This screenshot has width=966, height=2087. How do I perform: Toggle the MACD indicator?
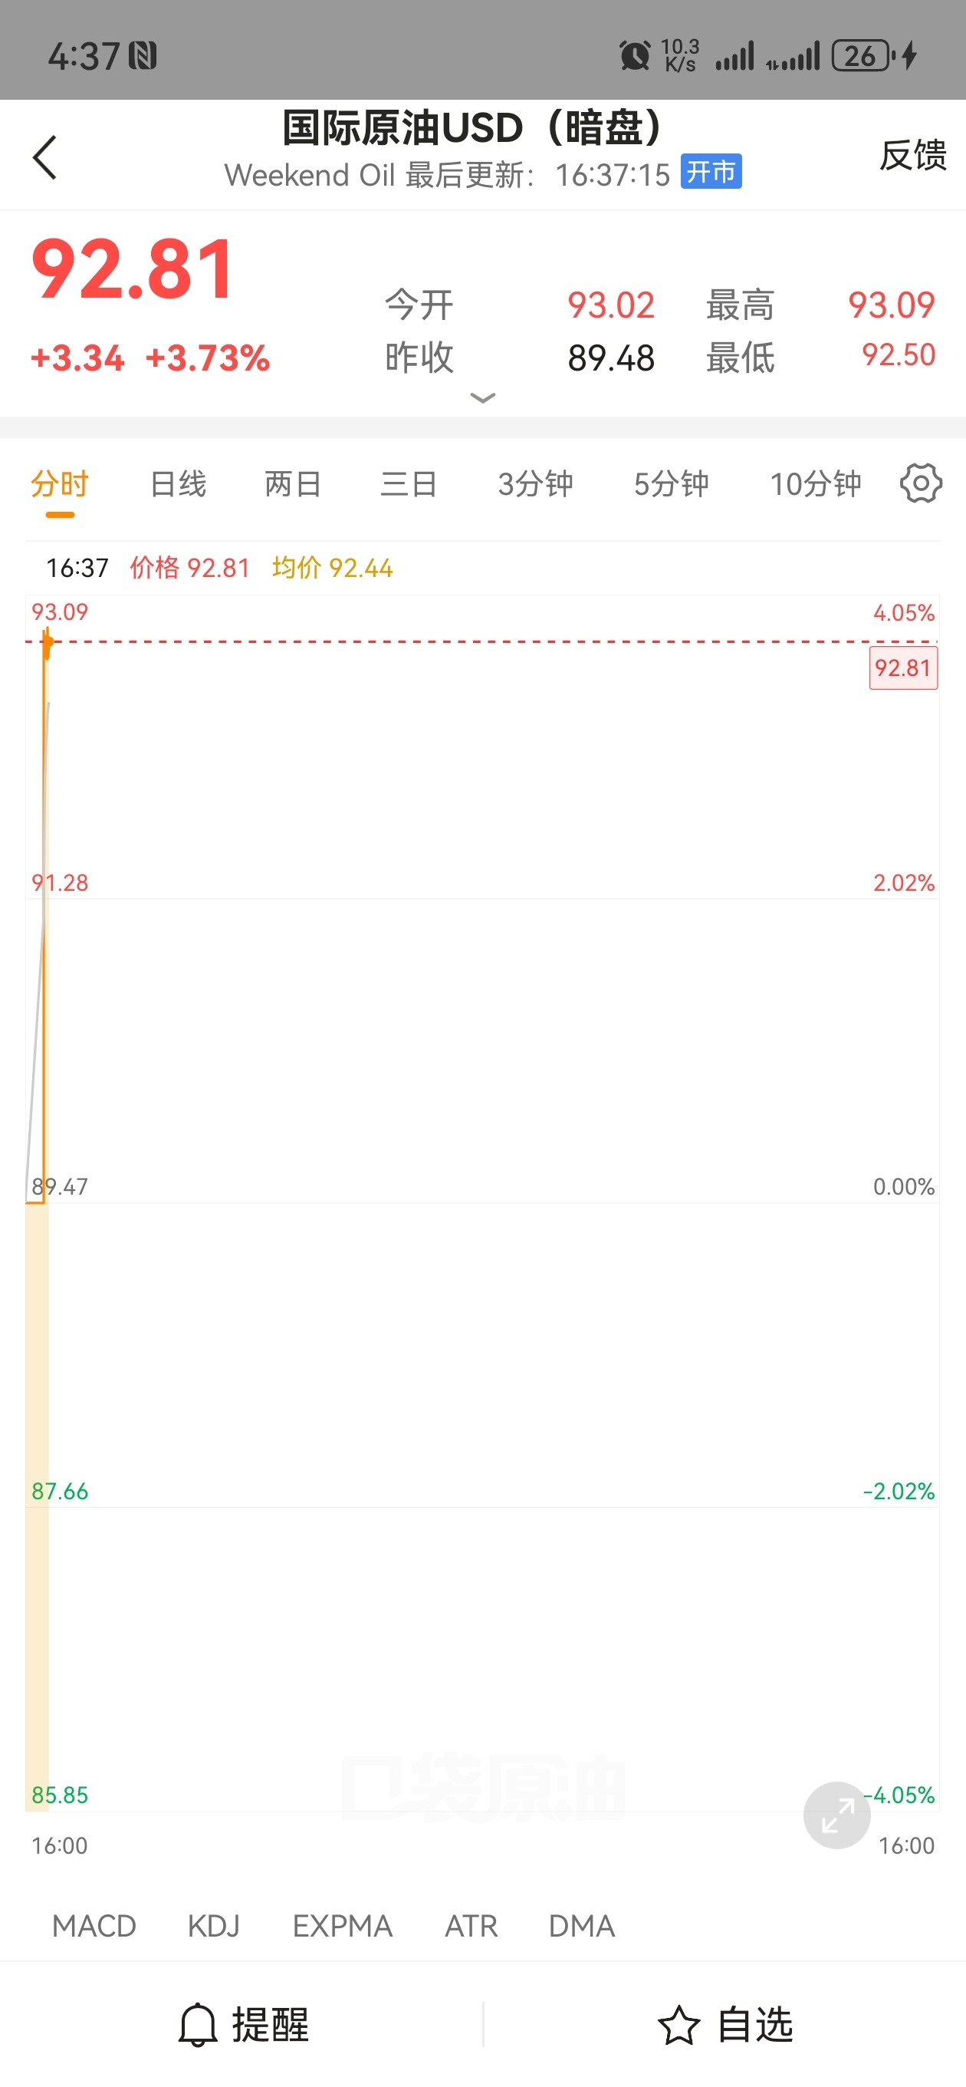tap(94, 1926)
